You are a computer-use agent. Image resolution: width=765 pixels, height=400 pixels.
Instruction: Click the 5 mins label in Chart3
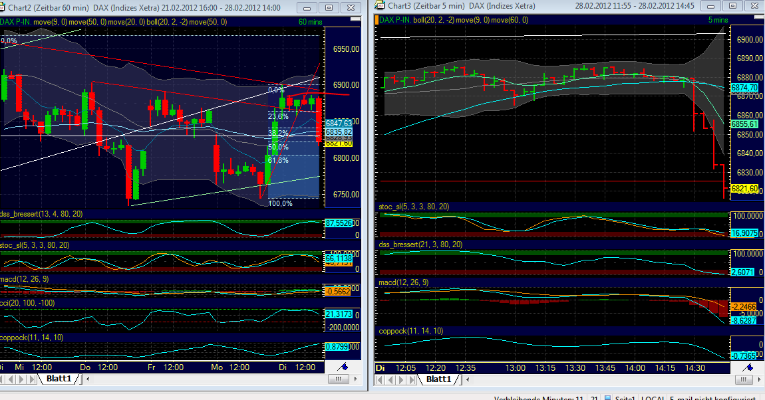718,20
